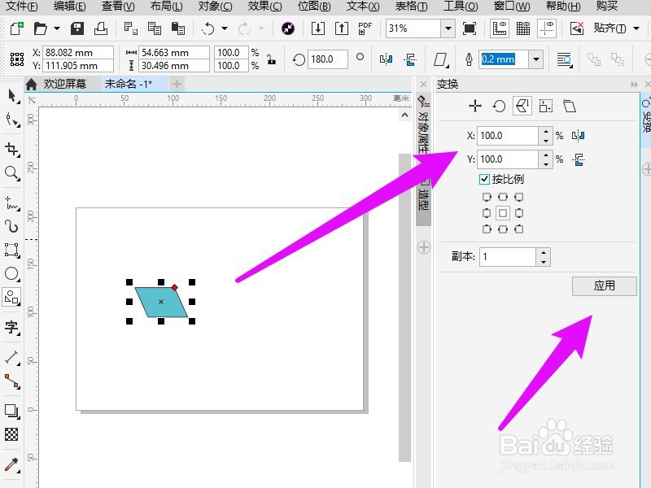Expand the 贴齐 snap-to dropdown

pos(636,28)
